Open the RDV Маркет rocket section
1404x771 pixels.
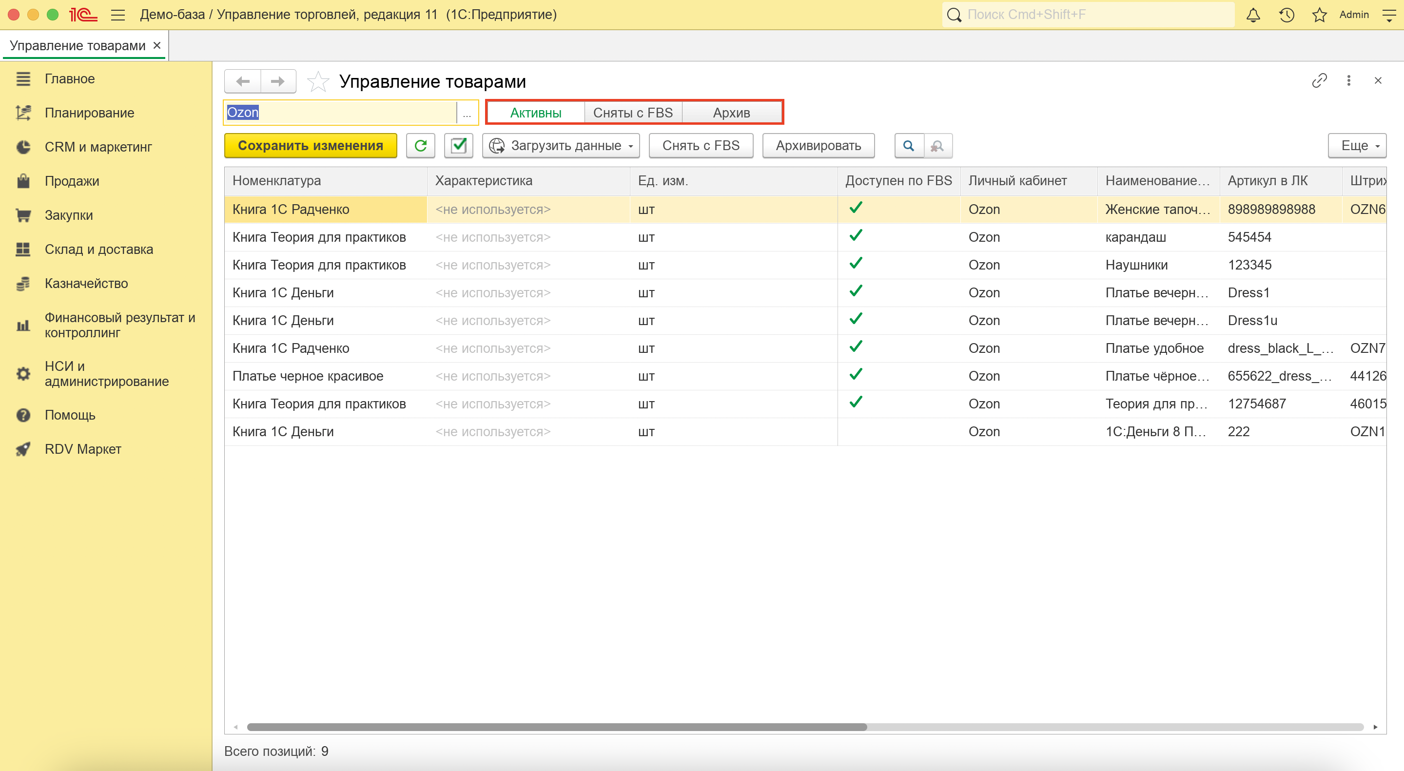pos(83,449)
